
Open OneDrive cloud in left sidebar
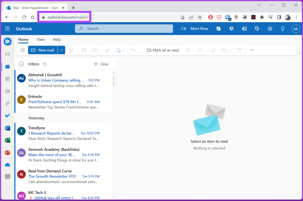point(7,165)
